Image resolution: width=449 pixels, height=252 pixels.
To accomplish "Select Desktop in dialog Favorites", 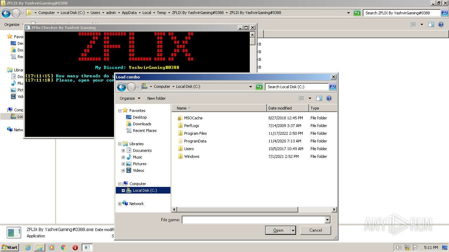I will 140,117.
